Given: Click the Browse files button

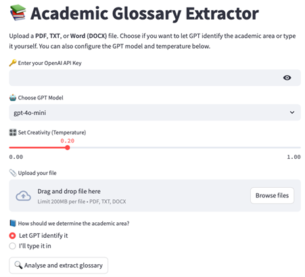Looking at the screenshot, I should (272, 195).
